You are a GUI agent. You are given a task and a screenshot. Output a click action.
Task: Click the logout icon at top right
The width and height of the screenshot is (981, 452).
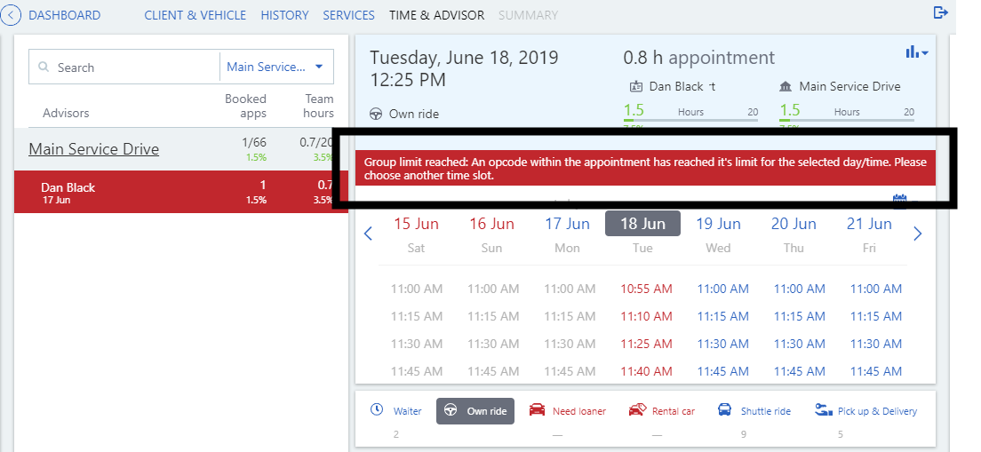click(x=941, y=12)
